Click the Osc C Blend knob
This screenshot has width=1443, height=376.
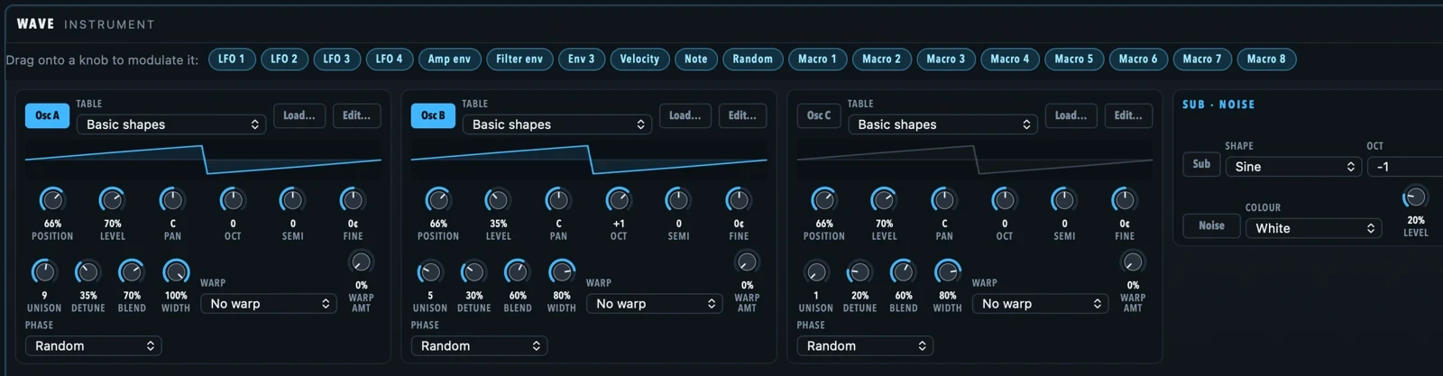point(903,271)
